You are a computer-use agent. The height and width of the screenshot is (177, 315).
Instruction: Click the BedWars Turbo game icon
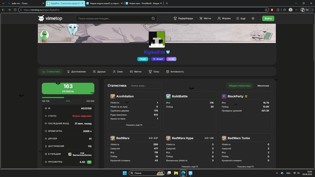tap(224, 138)
